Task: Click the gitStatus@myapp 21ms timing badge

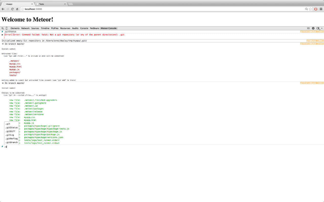Action: click(312, 44)
